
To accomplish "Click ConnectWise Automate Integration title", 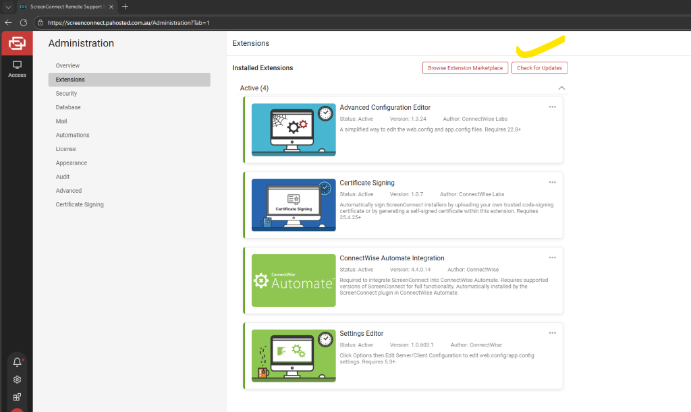I will (x=392, y=258).
